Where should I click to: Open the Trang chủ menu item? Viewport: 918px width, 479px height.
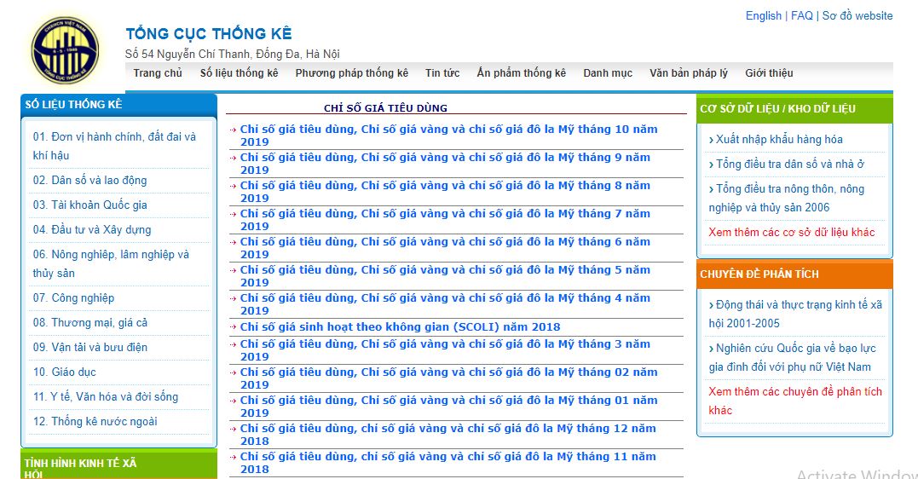[x=158, y=73]
